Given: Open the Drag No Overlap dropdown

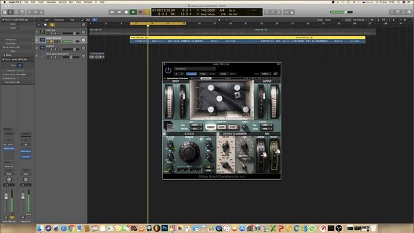Looking at the screenshot, I should (360, 20).
